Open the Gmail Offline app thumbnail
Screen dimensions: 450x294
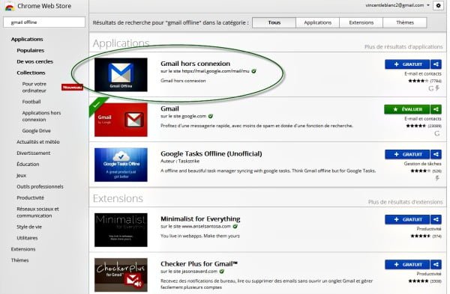(121, 75)
